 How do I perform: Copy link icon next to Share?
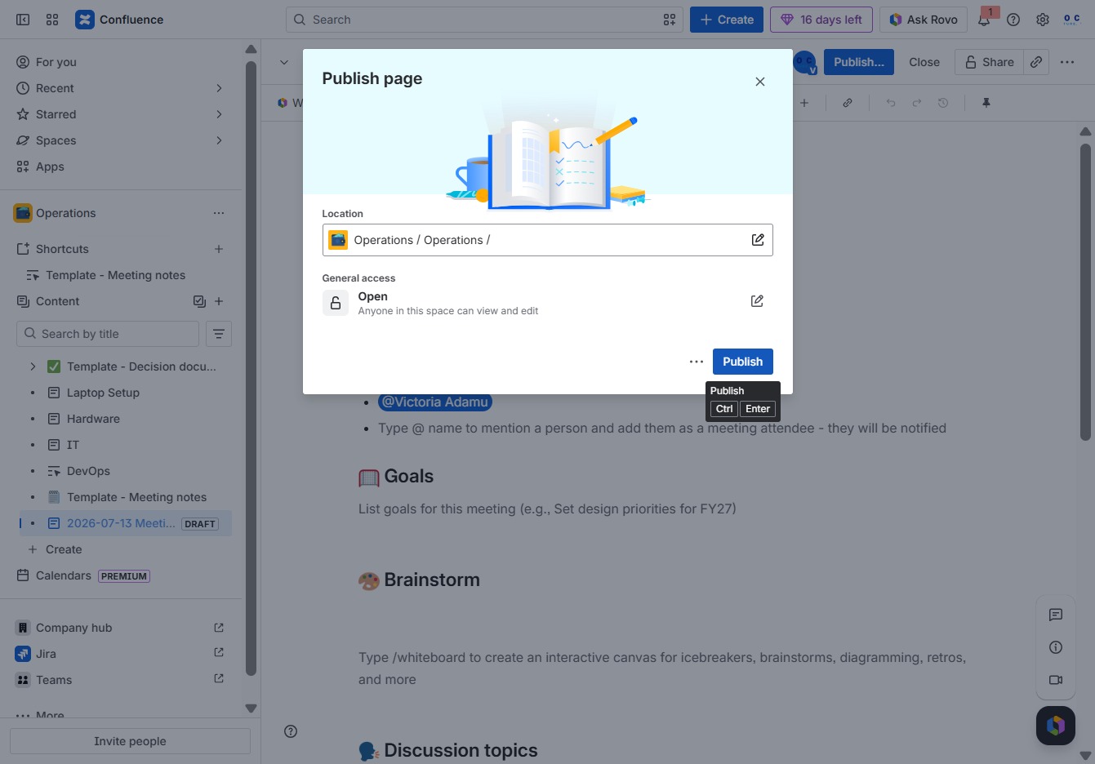click(x=1036, y=62)
